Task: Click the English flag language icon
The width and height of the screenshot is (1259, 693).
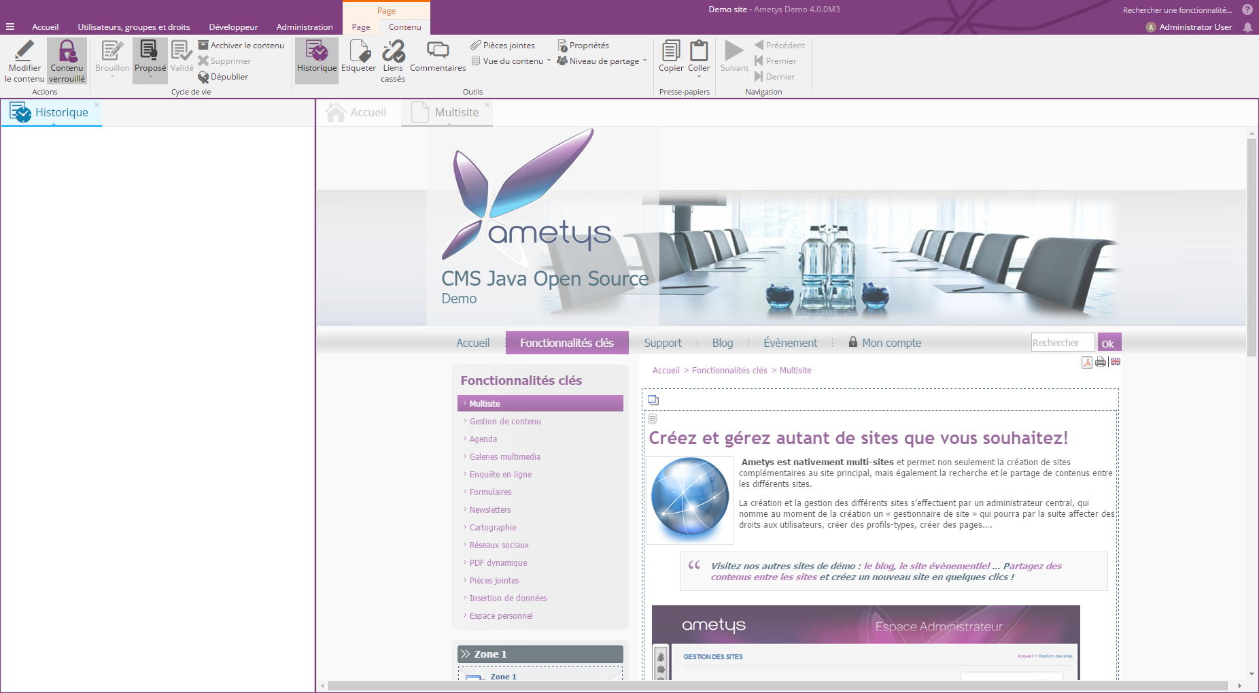Action: [x=1116, y=361]
